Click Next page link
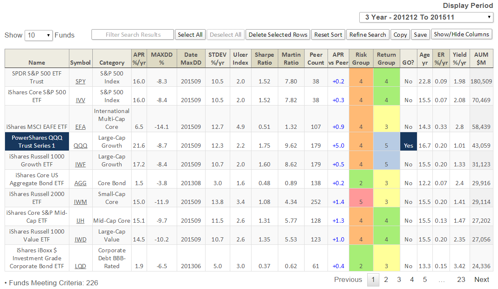Image resolution: width=498 pixels, height=289 pixels. (481, 279)
